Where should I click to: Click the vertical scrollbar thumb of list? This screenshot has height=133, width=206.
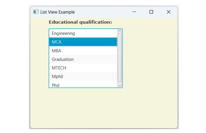(120, 58)
